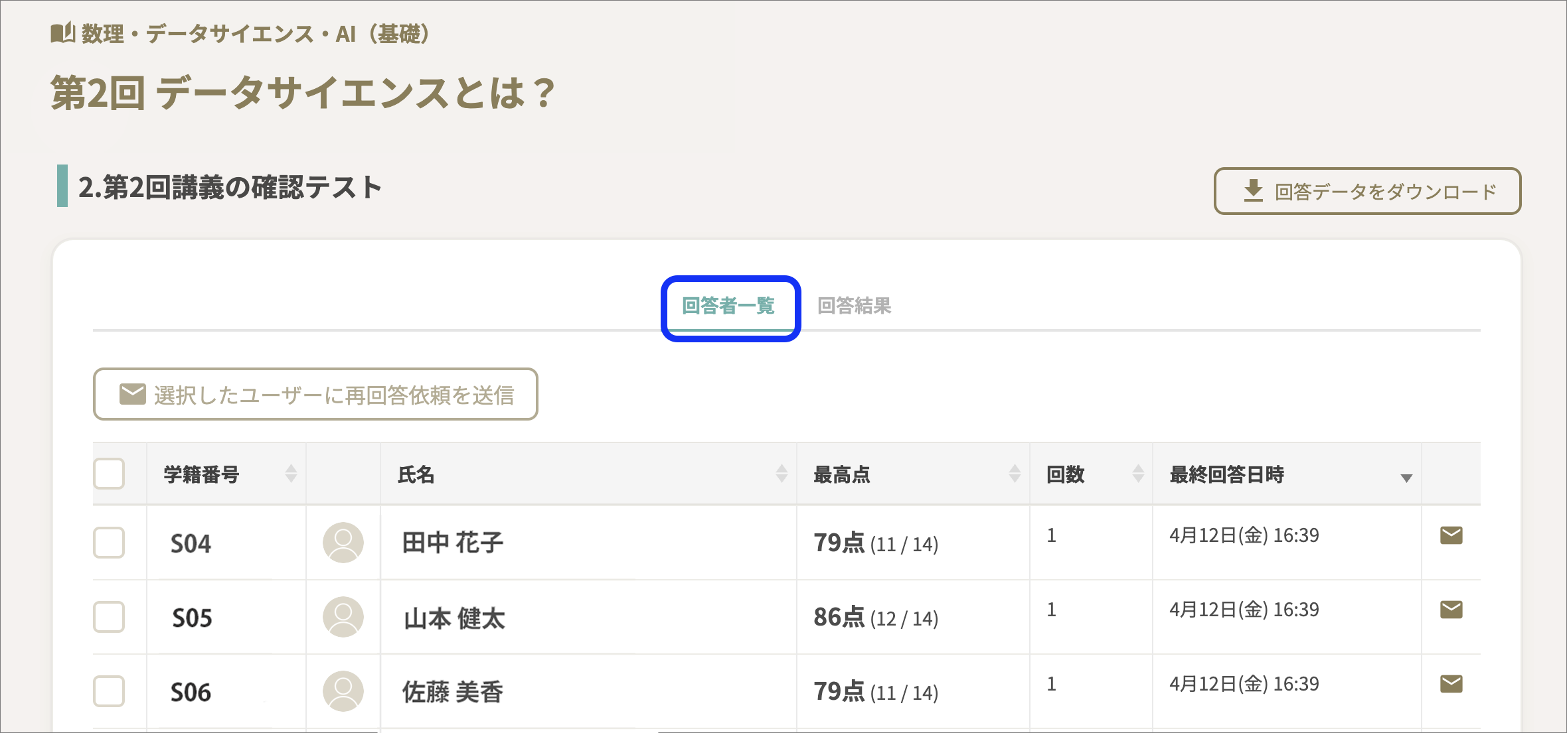This screenshot has height=733, width=1567.
Task: Click the score 86点 (12 / 14)
Action: pyautogui.click(x=876, y=618)
